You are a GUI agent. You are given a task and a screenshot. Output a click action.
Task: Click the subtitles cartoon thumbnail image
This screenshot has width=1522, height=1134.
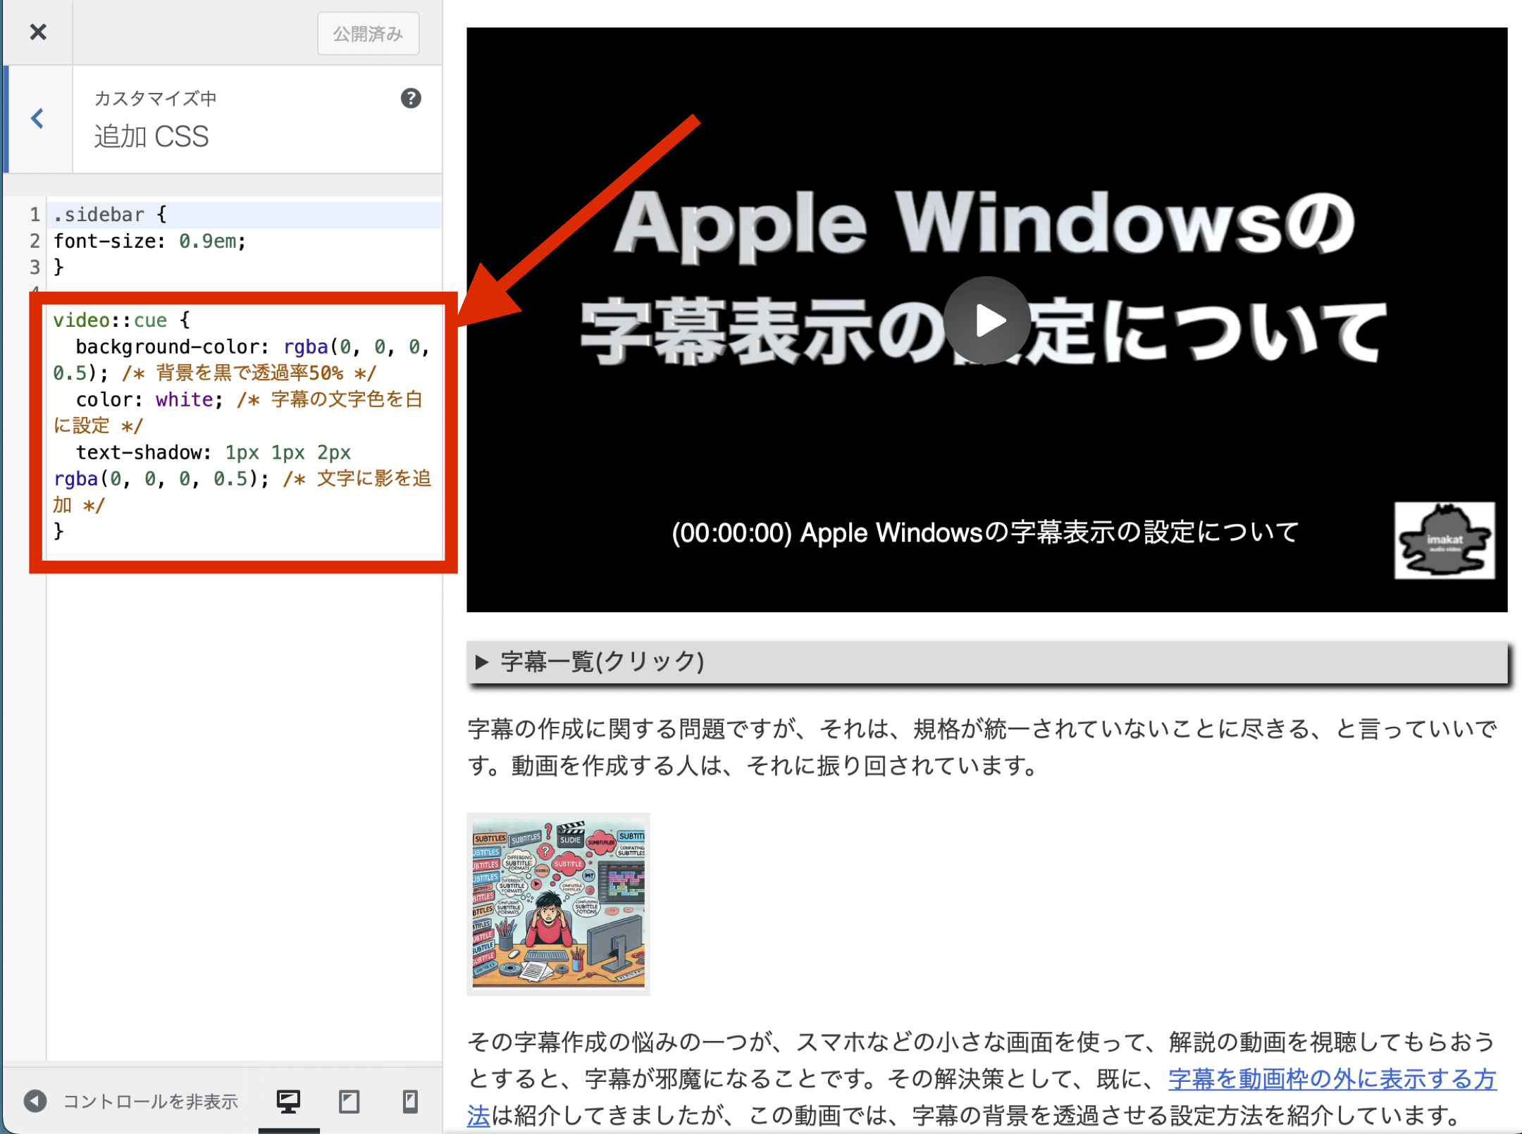(x=558, y=904)
